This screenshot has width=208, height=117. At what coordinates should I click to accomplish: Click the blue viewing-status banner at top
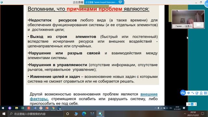click(x=104, y=2)
